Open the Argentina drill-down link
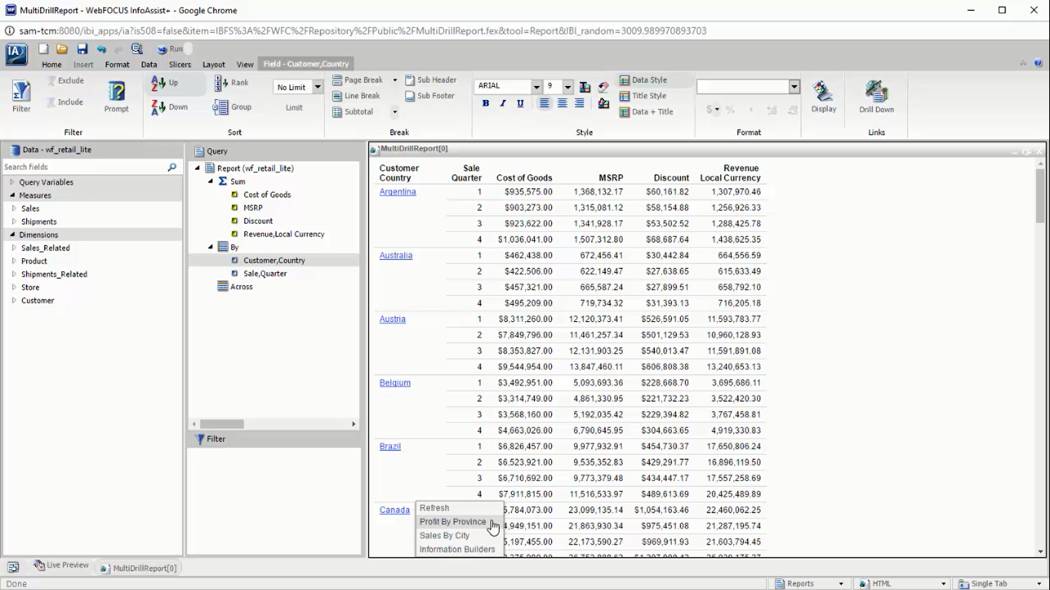 [397, 192]
